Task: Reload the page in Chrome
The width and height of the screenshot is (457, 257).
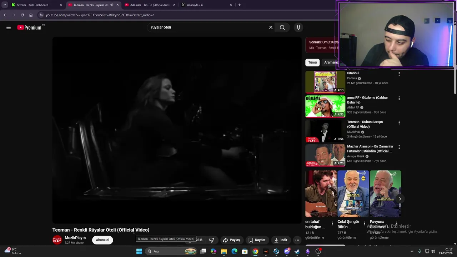Action: [x=22, y=15]
